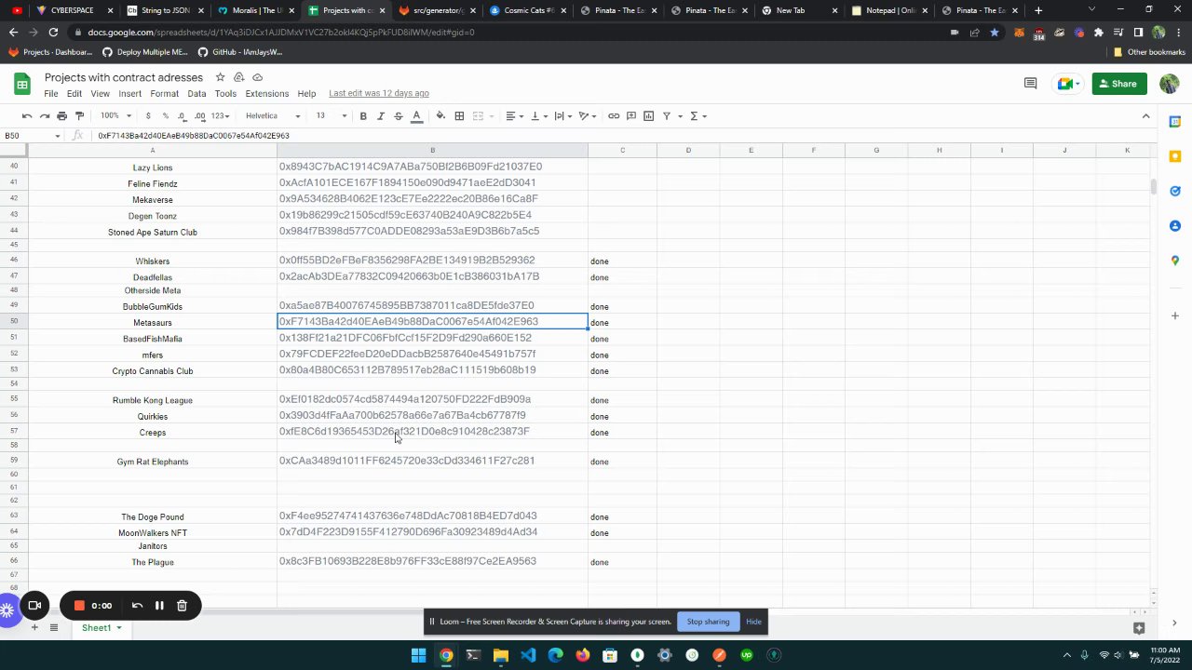The height and width of the screenshot is (670, 1192).
Task: Toggle strikethrough formatting
Action: pyautogui.click(x=399, y=116)
